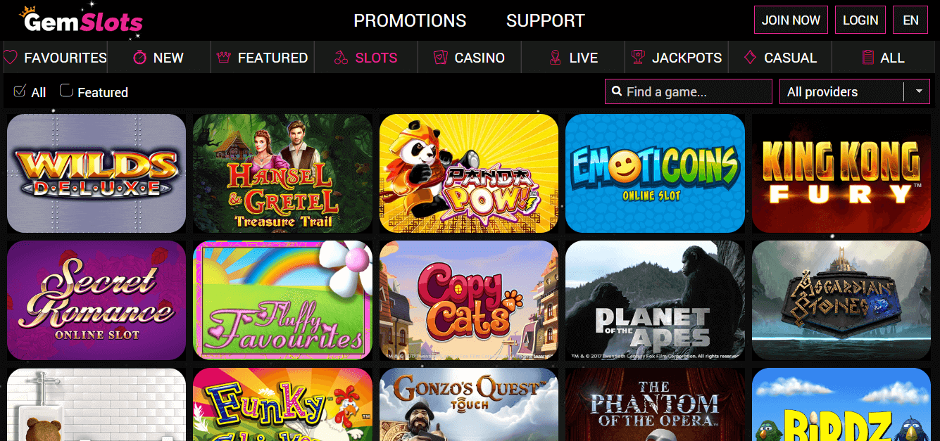Click the Join Now button
Viewport: 940px width, 441px height.
[791, 20]
